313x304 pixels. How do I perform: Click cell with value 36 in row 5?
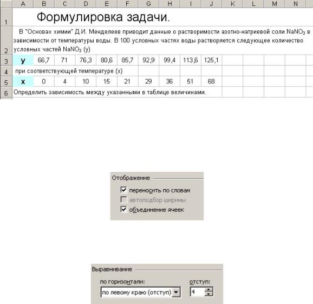point(169,81)
